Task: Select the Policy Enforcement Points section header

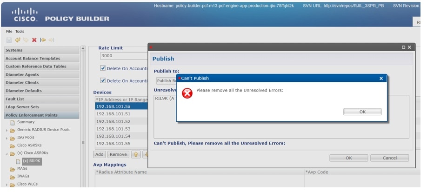Action: pos(42,115)
